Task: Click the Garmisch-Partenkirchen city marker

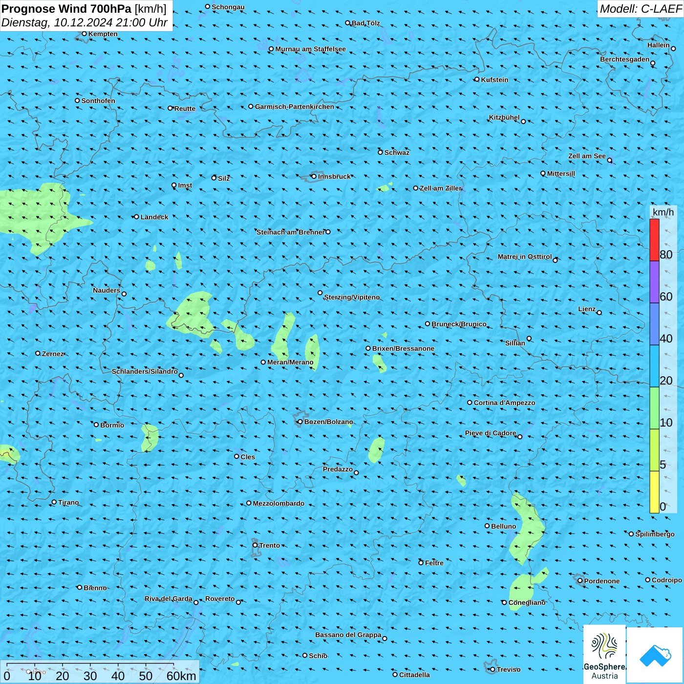Action: tap(251, 106)
